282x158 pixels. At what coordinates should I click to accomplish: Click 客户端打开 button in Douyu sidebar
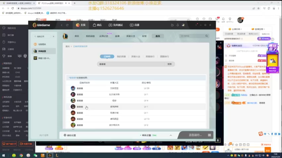pyautogui.click(x=10, y=144)
